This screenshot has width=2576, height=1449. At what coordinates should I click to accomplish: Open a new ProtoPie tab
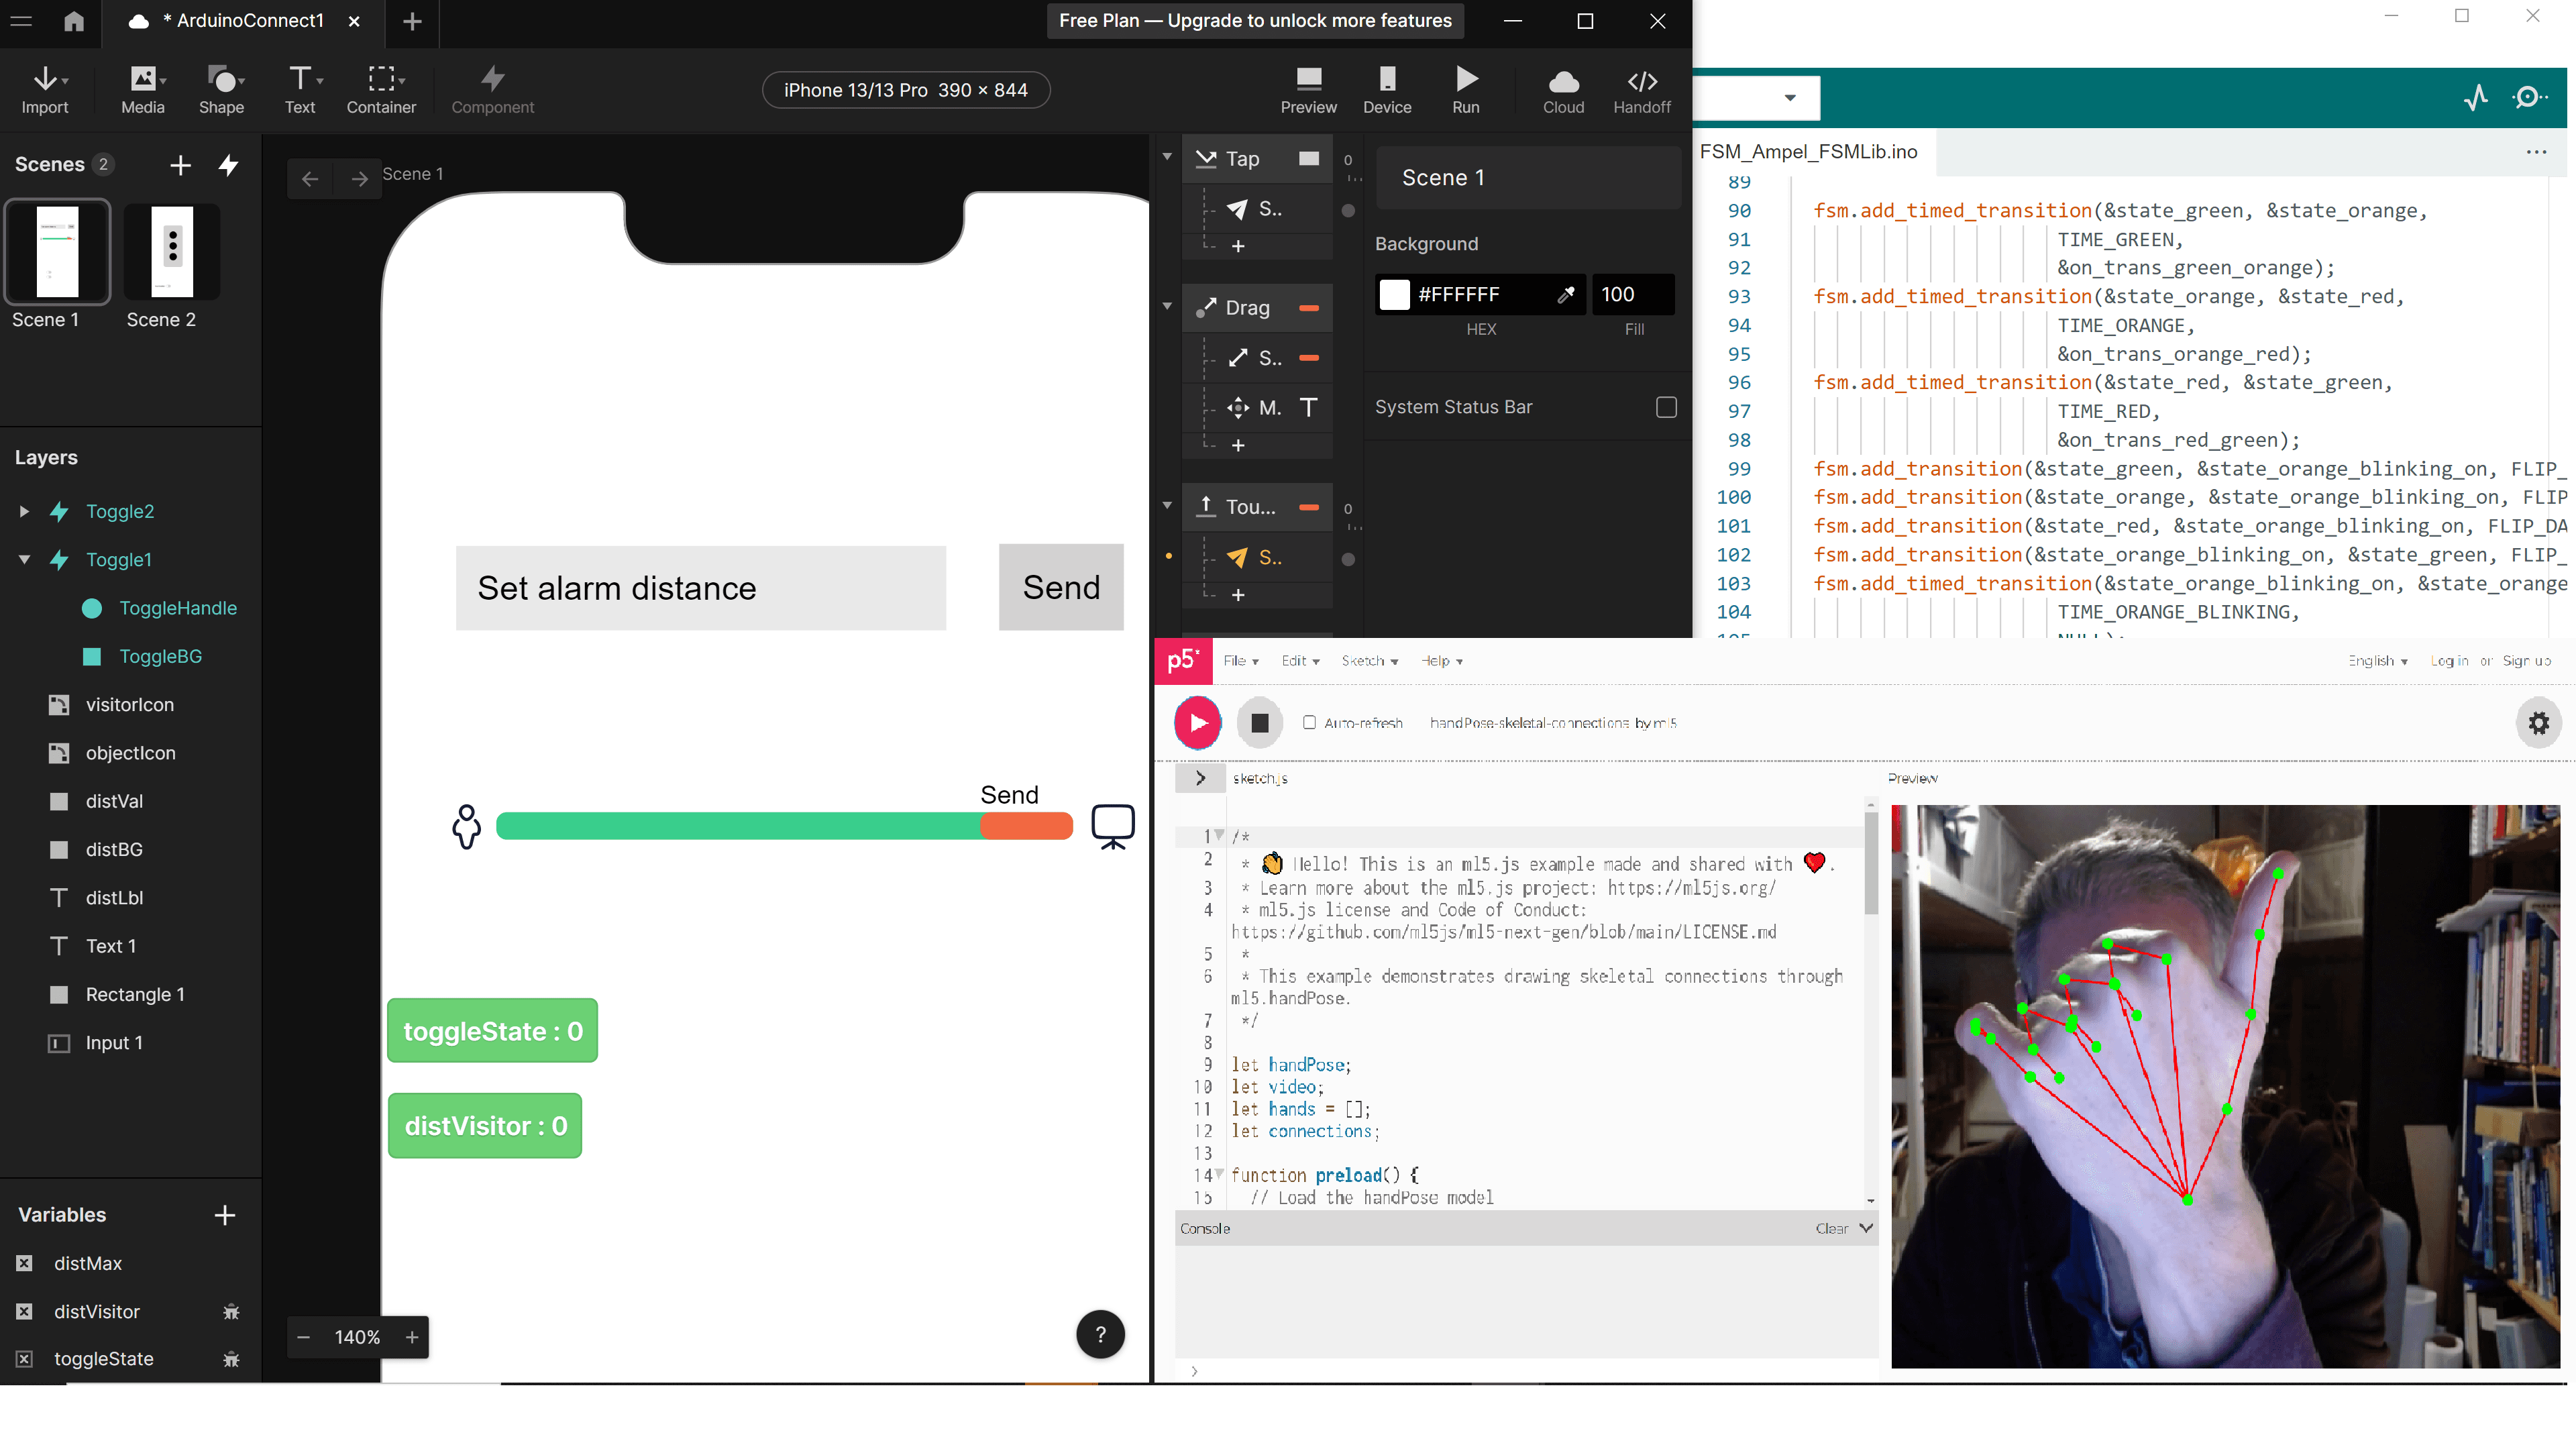412,21
